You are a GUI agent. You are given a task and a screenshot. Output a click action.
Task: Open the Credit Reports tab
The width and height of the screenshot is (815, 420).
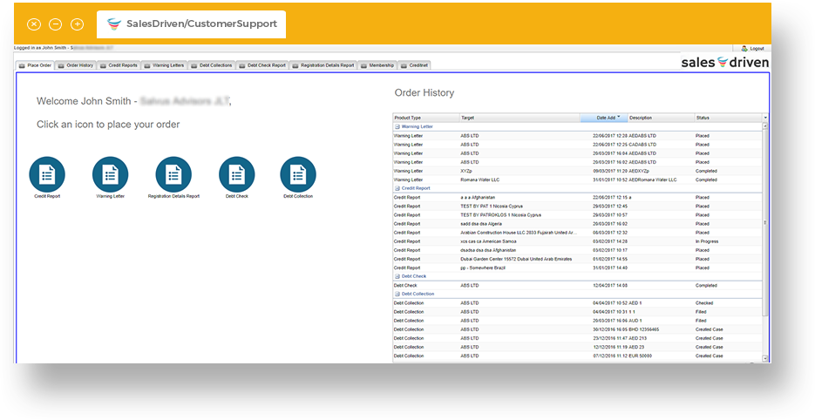(x=119, y=65)
